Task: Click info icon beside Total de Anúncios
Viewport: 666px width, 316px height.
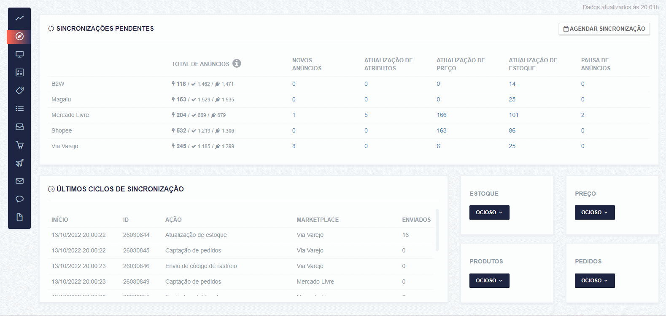Action: pos(237,63)
